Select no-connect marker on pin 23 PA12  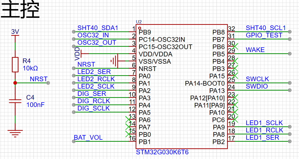tap(235, 98)
